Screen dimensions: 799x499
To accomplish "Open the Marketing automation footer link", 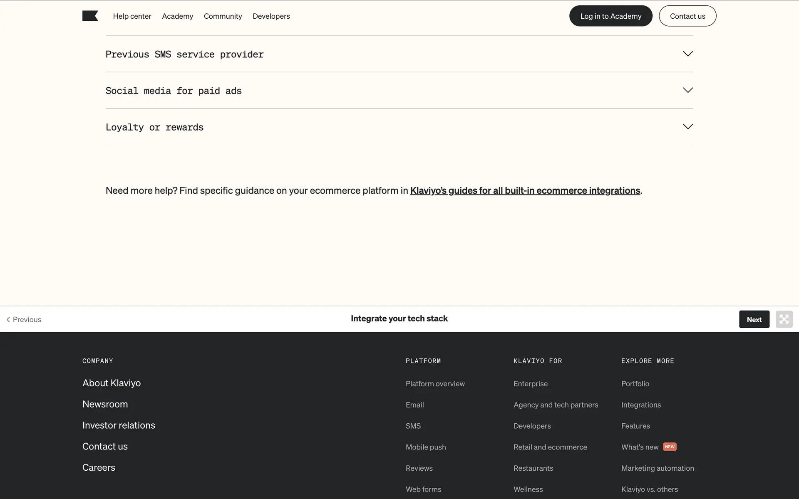I will pos(657,468).
